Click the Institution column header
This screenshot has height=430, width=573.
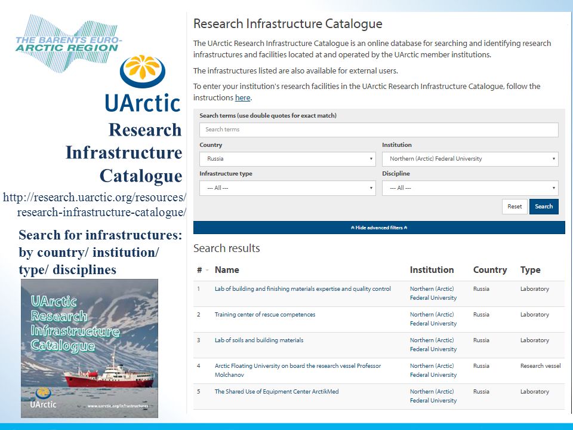(432, 270)
